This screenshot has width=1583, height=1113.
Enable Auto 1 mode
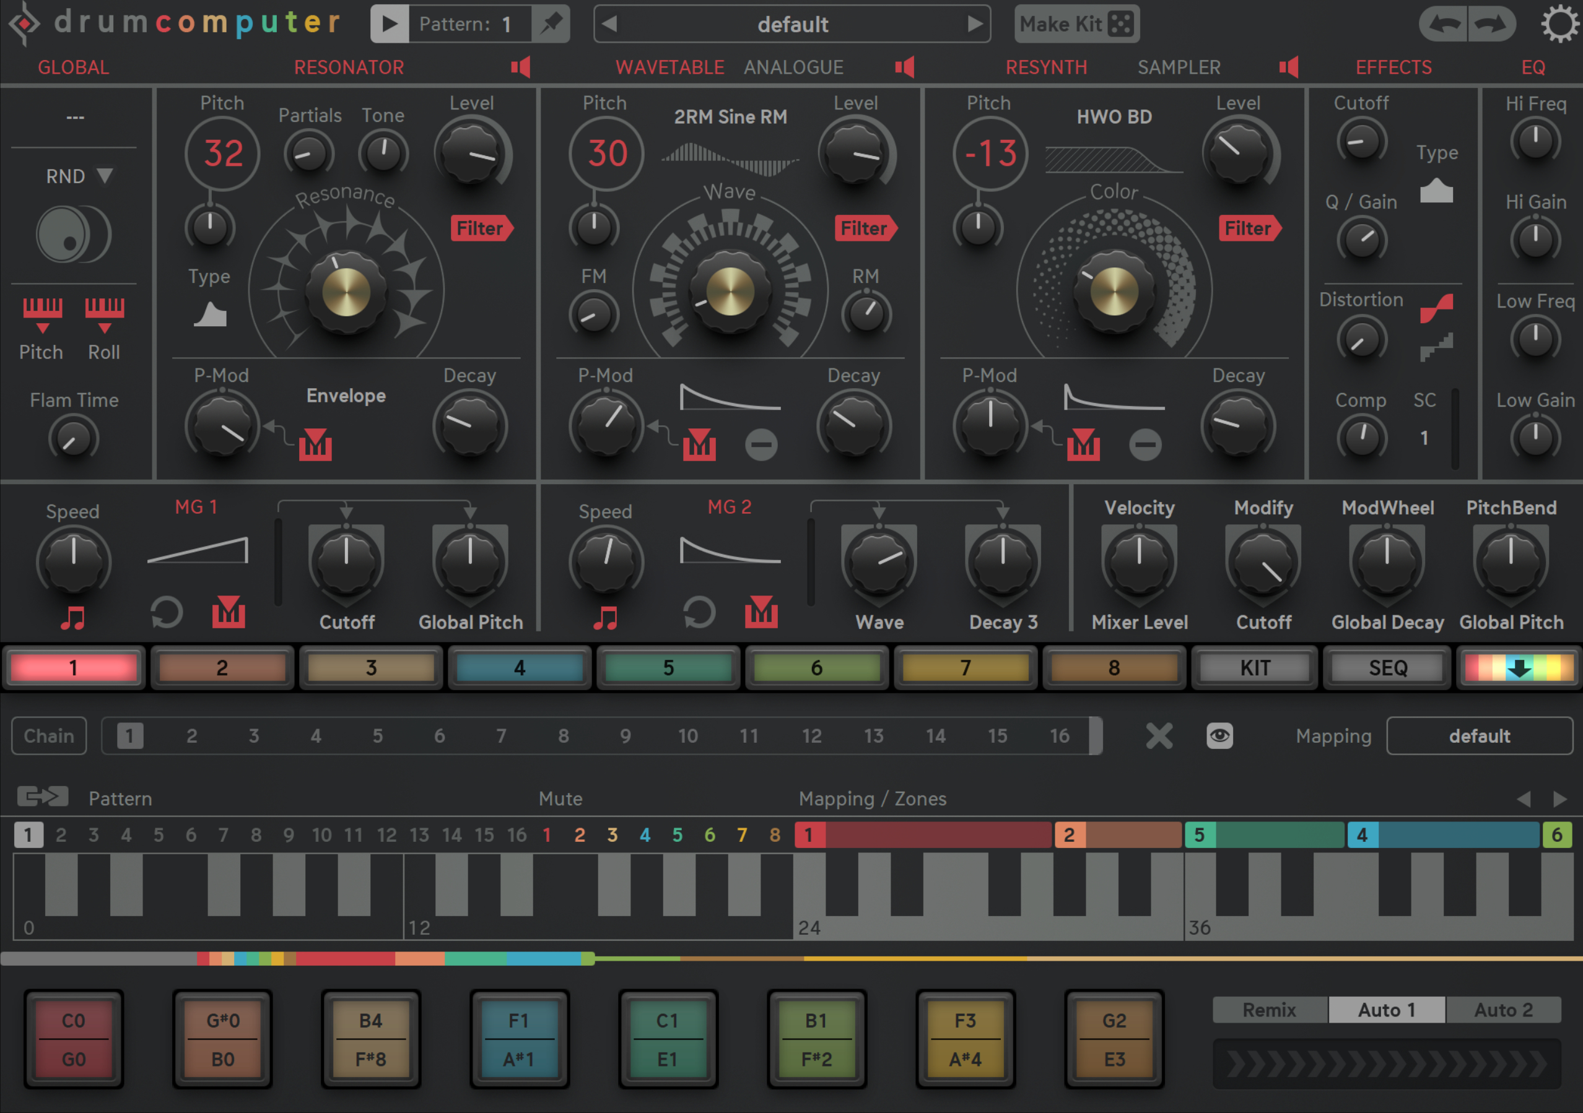[x=1386, y=1009]
